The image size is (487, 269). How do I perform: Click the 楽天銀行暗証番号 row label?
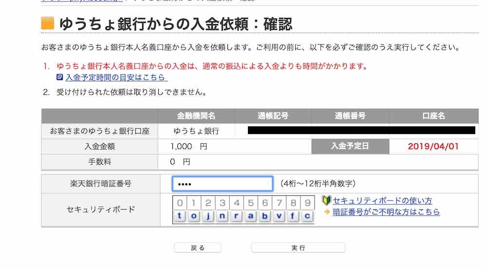coord(101,184)
